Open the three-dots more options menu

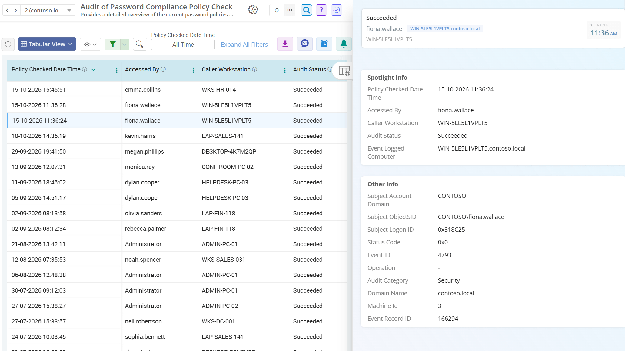tap(290, 10)
